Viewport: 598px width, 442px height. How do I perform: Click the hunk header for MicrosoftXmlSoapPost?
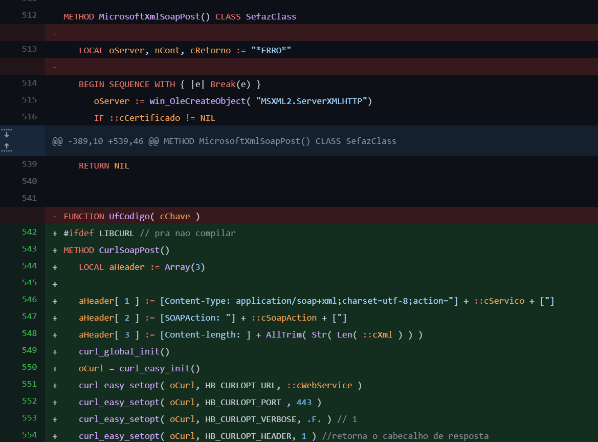click(224, 141)
